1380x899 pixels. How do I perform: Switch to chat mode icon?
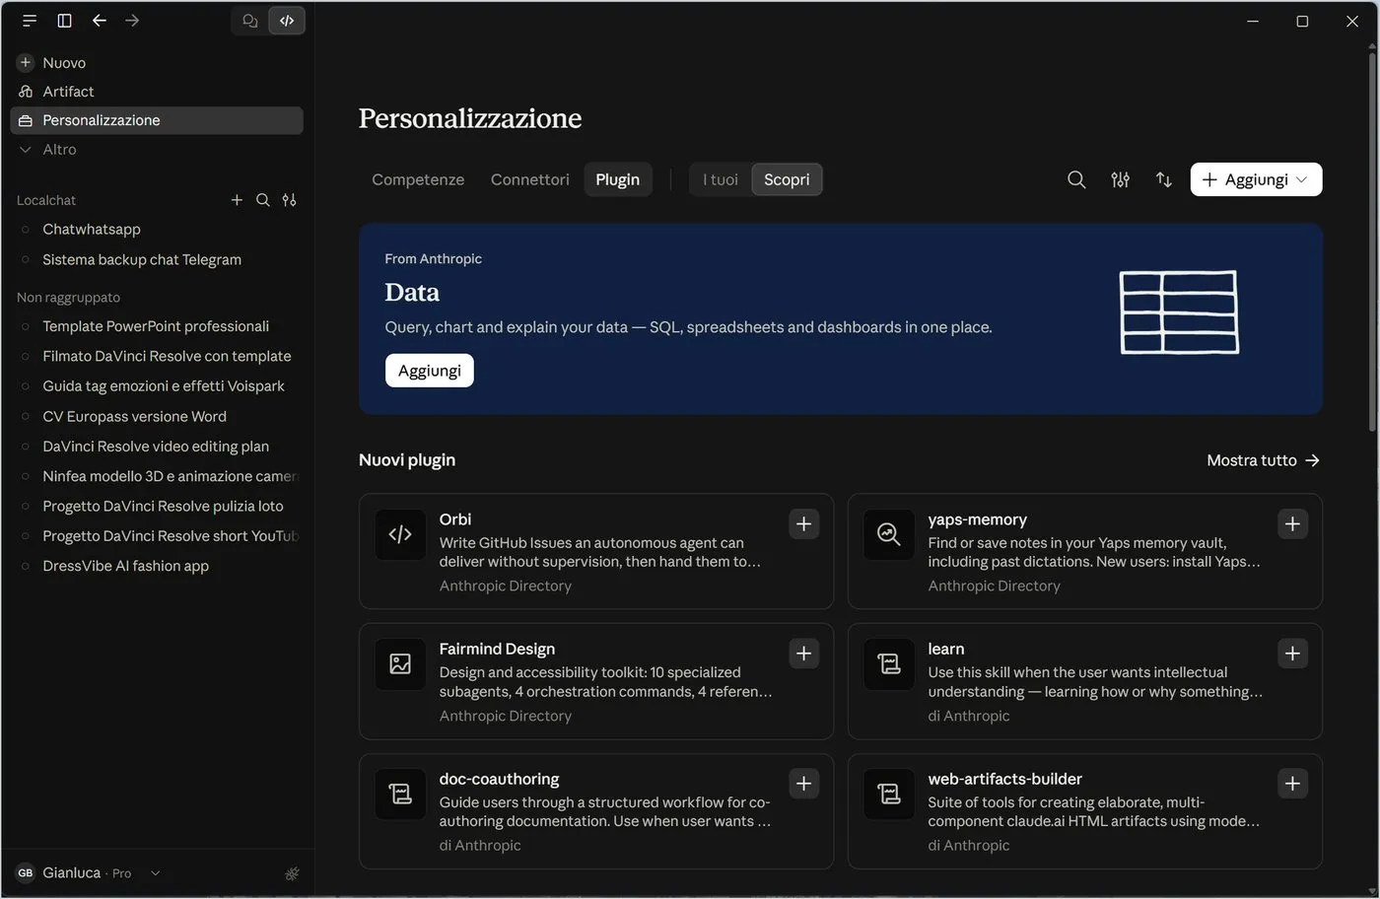(250, 21)
